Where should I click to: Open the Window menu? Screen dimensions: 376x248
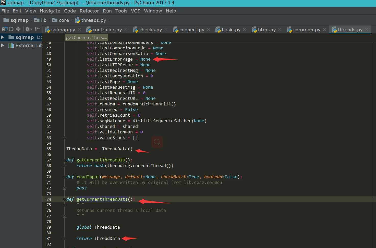(x=153, y=11)
